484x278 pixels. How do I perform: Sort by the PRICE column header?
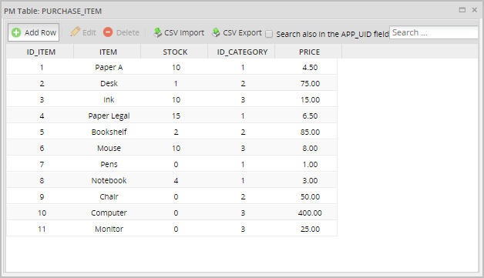[x=309, y=52]
